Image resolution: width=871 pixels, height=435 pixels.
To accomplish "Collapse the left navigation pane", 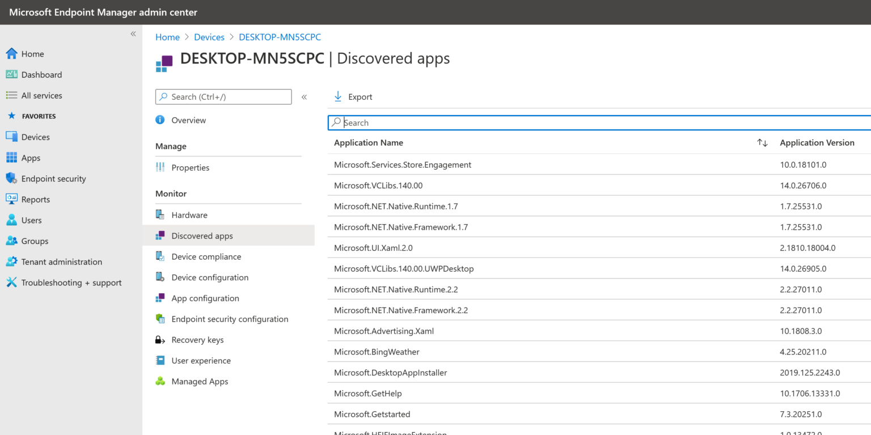I will (x=133, y=33).
